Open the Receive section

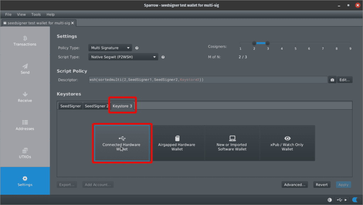(x=25, y=97)
